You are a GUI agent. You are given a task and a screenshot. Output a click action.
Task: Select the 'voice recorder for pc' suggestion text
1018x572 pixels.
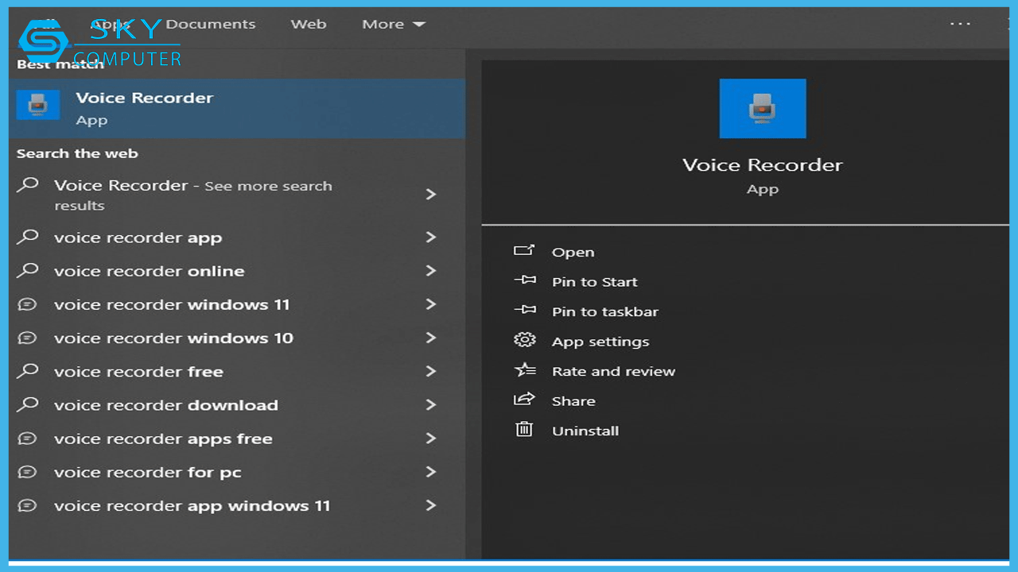[148, 473]
